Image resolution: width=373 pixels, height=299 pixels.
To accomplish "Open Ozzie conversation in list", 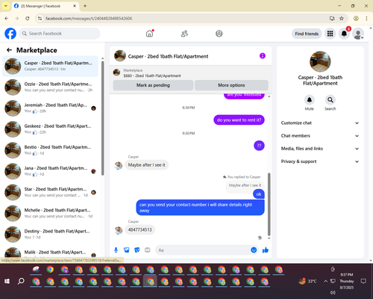I will tap(50, 87).
